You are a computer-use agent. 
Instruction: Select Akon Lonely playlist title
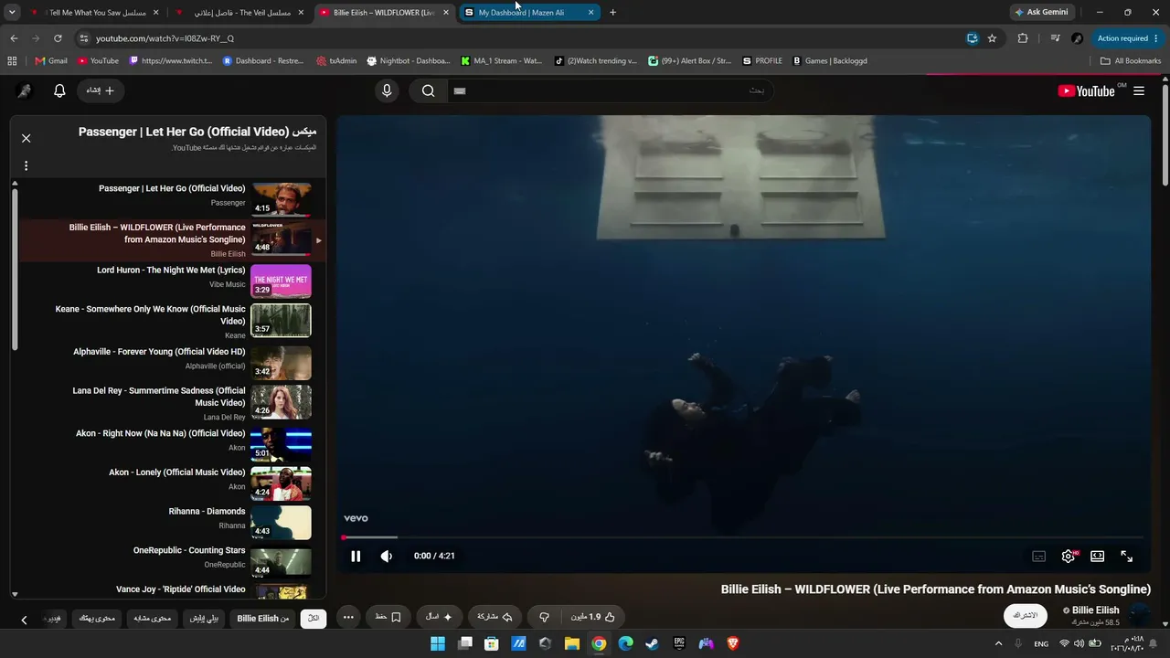[x=177, y=472]
